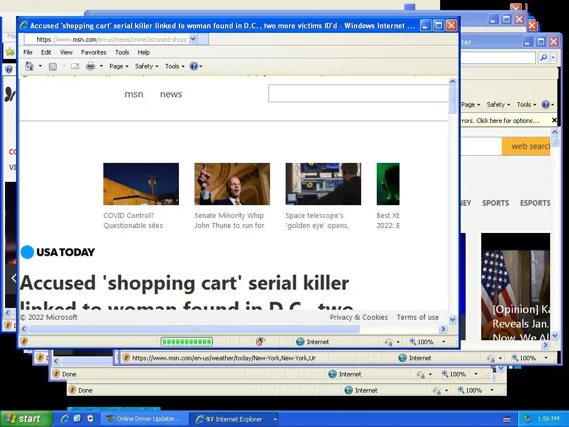
Task: Open the Safety dropdown in the back right window
Action: (x=498, y=105)
